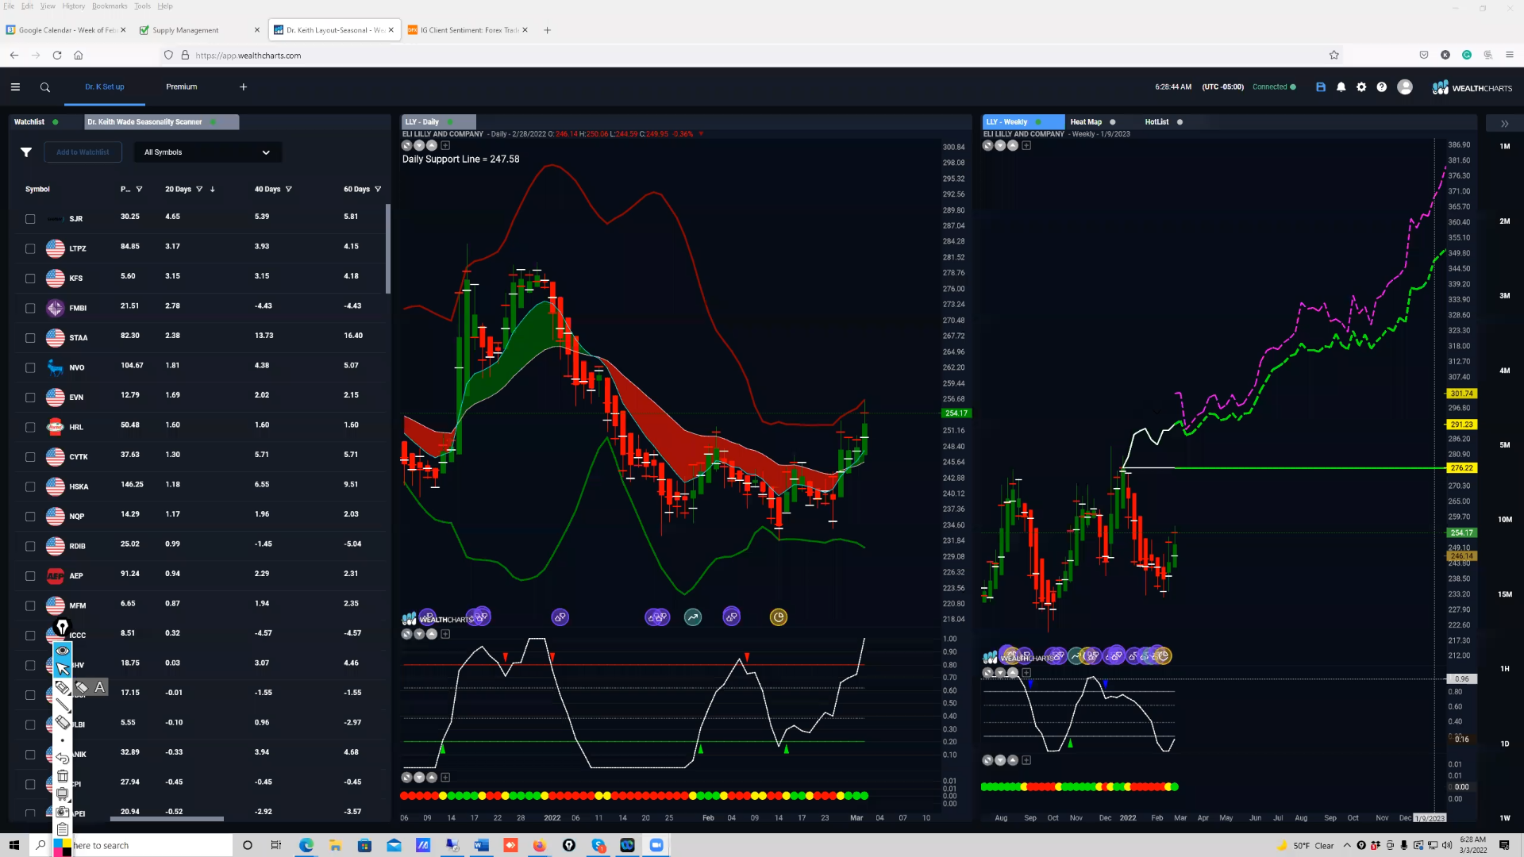Select the Dr. K Set up tab
The height and width of the screenshot is (857, 1524).
(105, 87)
